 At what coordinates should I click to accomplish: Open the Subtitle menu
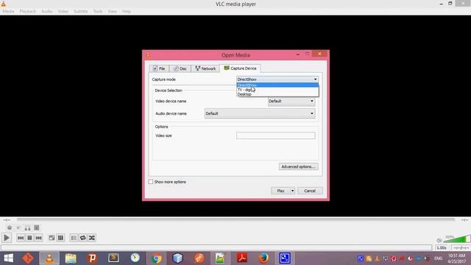(x=81, y=12)
